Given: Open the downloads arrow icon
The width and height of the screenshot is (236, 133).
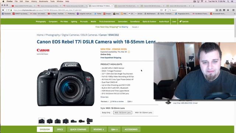Looking at the screenshot, I should pyautogui.click(x=228, y=10).
